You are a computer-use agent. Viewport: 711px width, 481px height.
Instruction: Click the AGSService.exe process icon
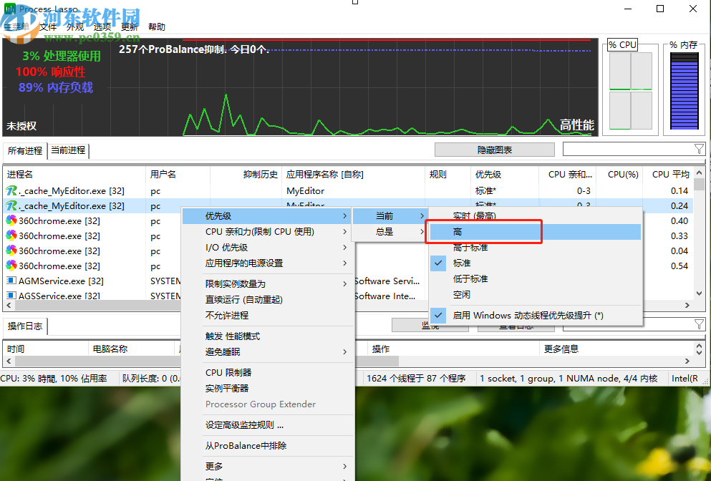11,296
